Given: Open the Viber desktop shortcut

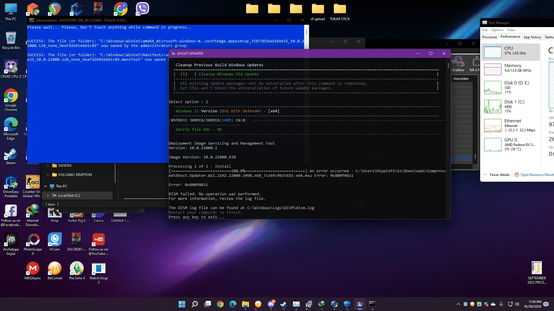Looking at the screenshot, I should (142, 9).
